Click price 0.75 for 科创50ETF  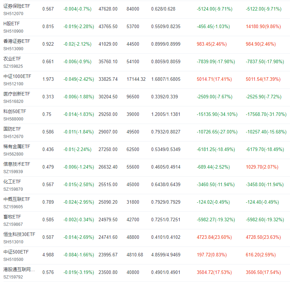point(47,114)
